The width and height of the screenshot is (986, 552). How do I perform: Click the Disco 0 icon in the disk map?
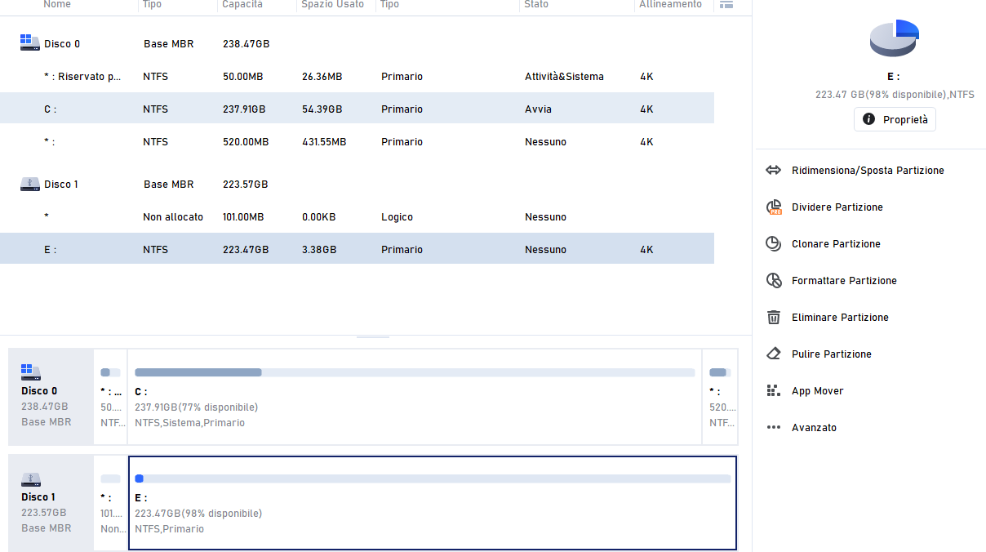point(31,372)
